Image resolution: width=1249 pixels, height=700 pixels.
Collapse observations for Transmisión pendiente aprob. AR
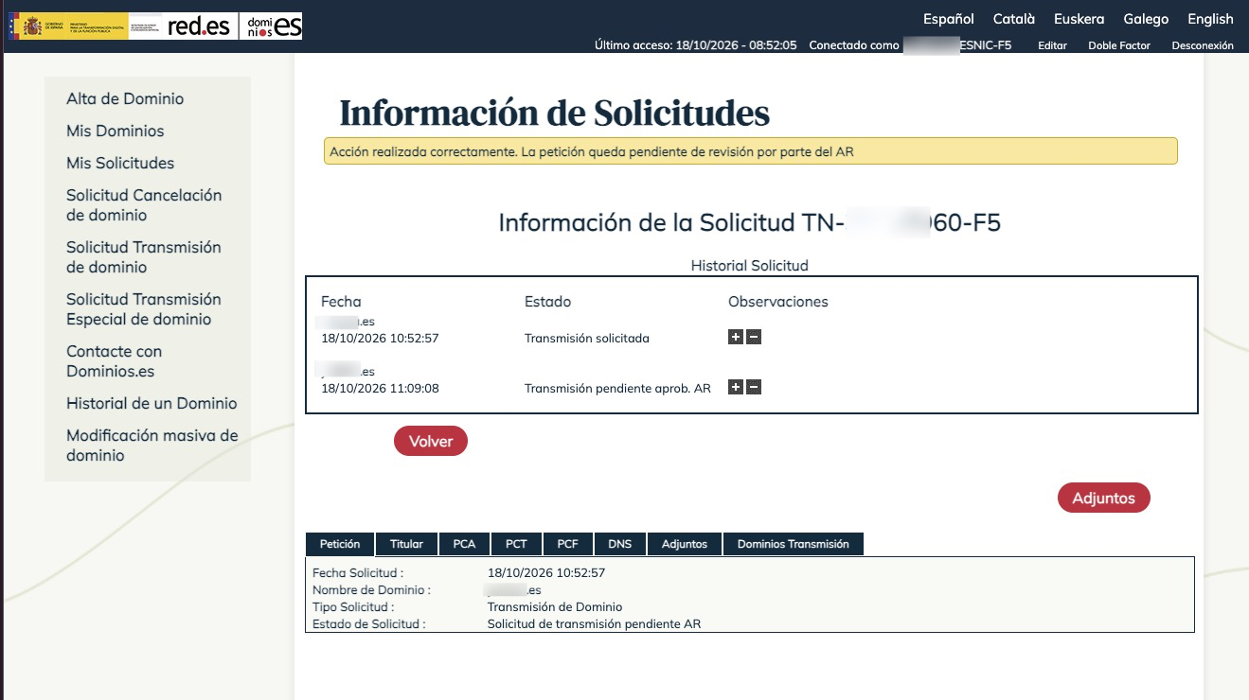pyautogui.click(x=754, y=387)
